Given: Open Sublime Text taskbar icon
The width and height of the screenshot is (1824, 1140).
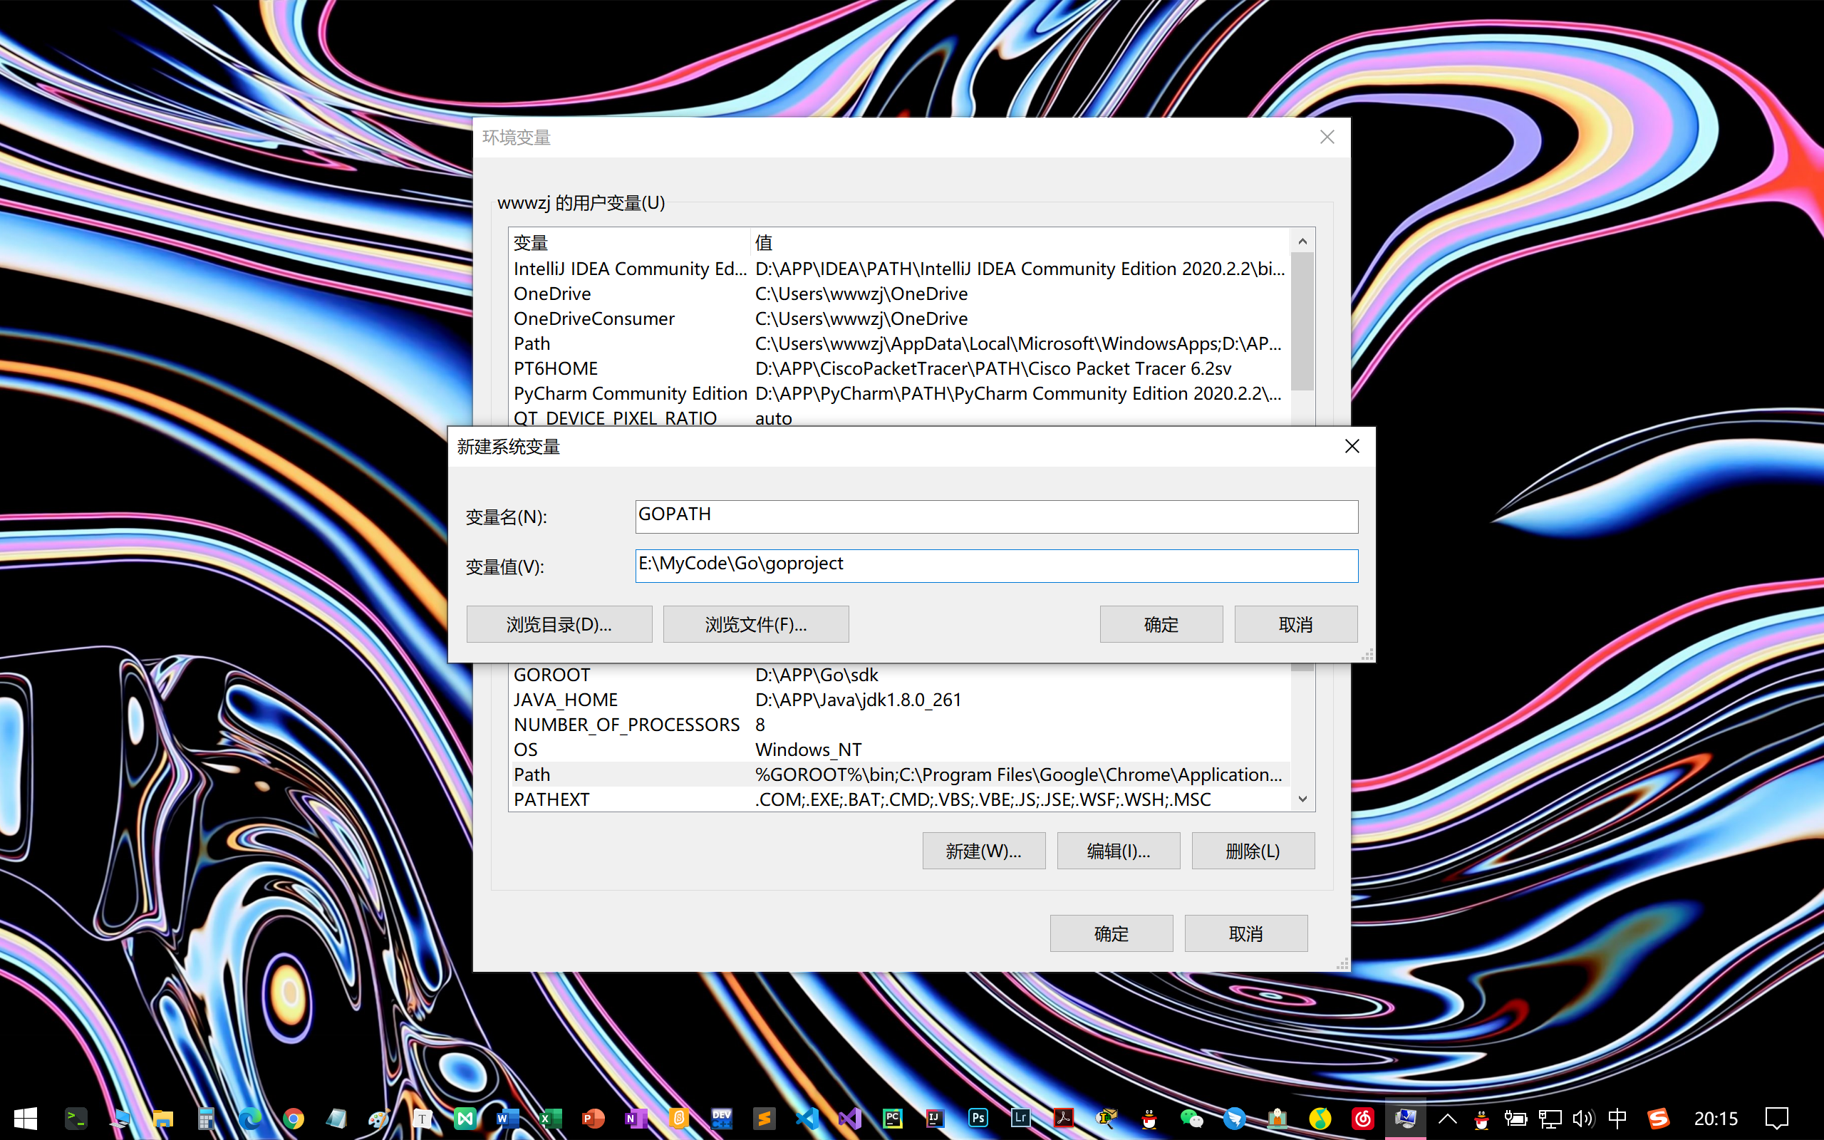Looking at the screenshot, I should click(764, 1118).
